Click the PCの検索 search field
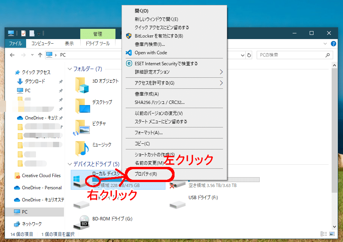 tap(295, 55)
